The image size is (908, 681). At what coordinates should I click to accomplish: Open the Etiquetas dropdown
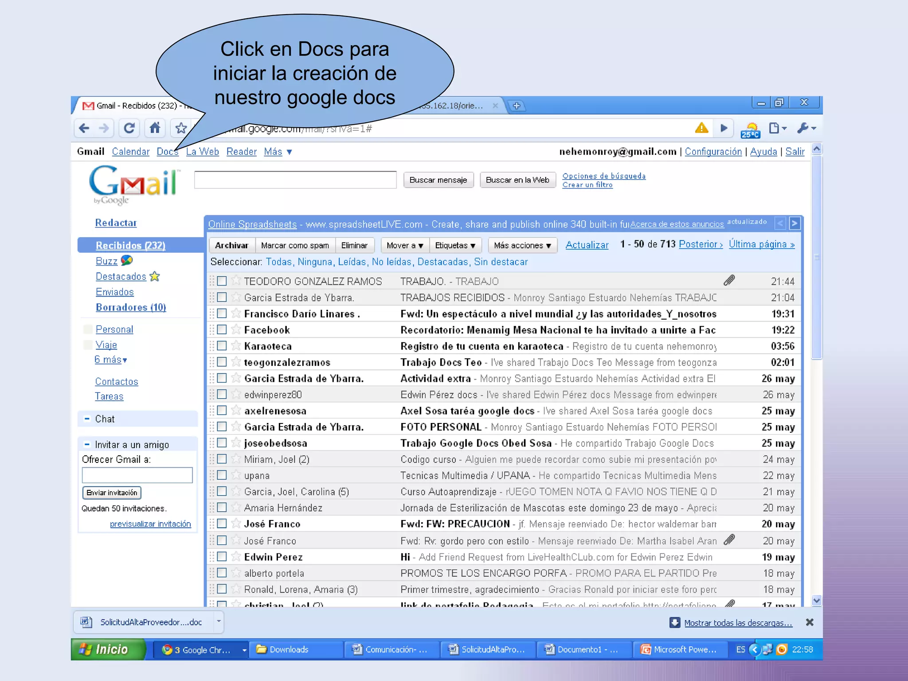tap(455, 245)
